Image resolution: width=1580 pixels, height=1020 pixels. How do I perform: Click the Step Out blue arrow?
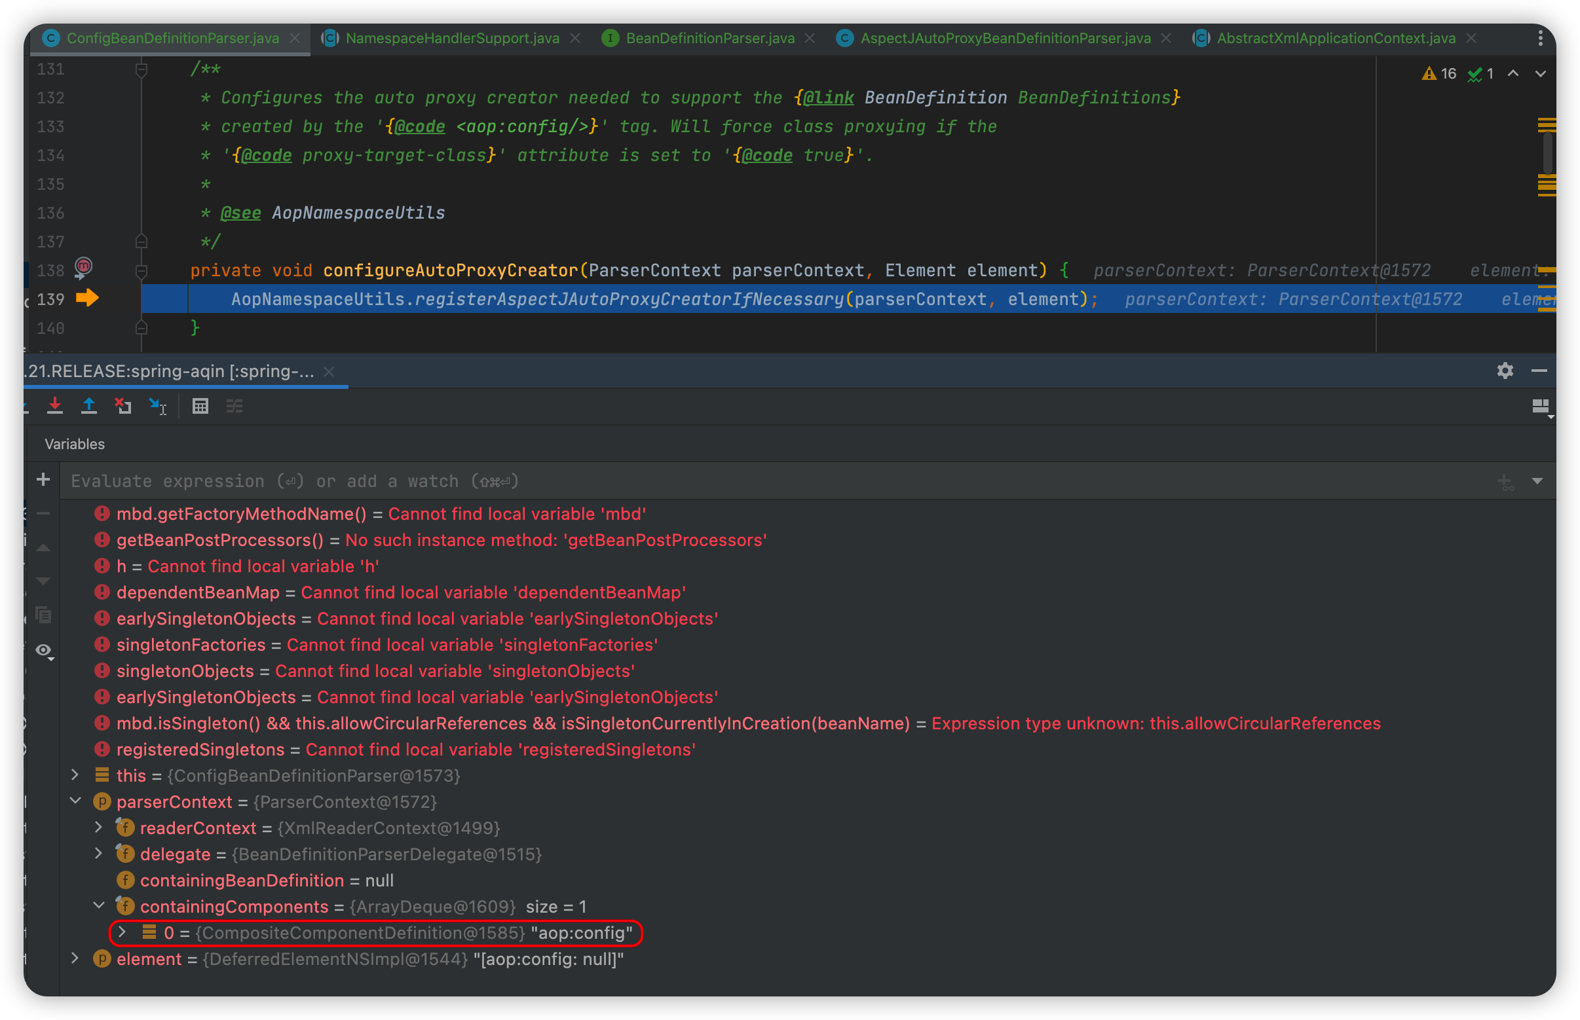(89, 406)
